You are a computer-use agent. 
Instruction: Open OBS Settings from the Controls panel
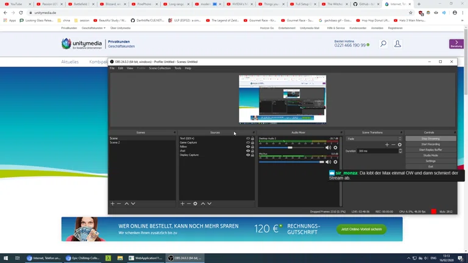(x=431, y=161)
